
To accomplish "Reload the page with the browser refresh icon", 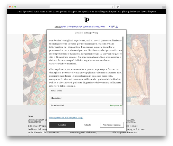I will point(112,7).
